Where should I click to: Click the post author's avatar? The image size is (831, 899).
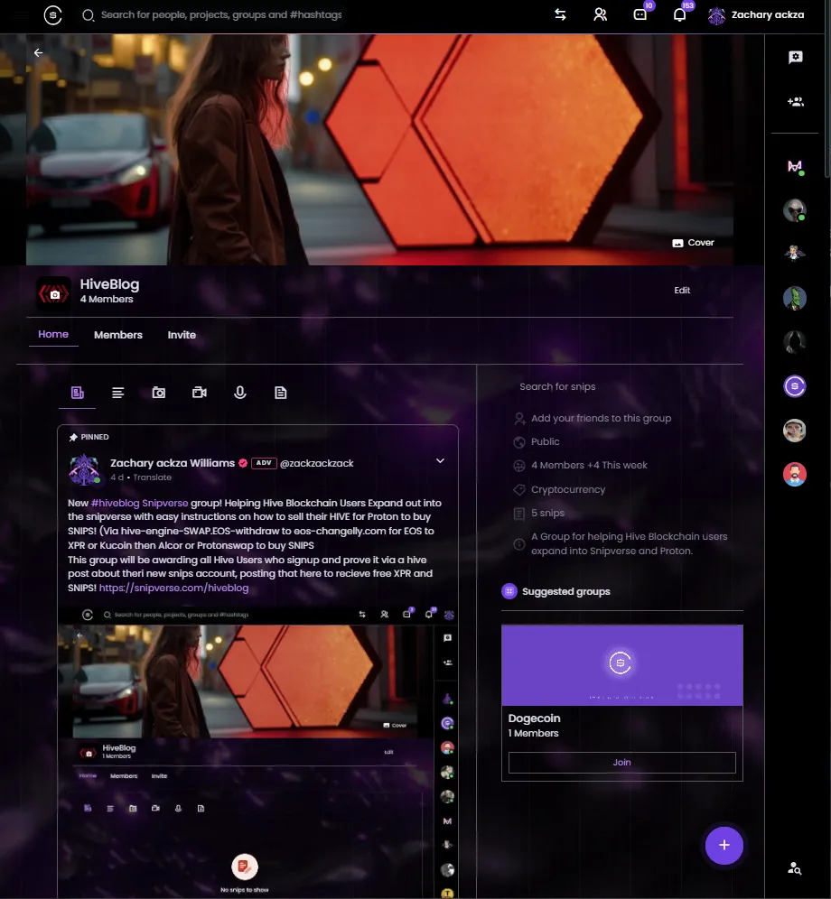coord(84,469)
